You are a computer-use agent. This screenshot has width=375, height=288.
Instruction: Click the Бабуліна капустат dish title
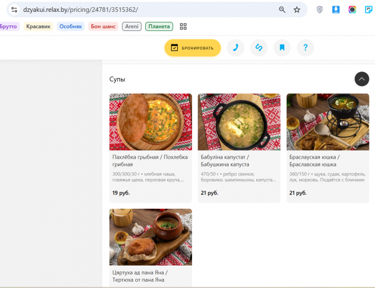point(225,161)
